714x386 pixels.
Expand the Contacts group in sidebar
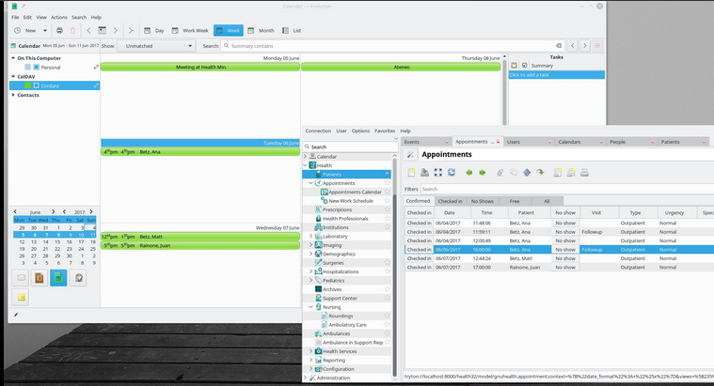click(x=13, y=95)
